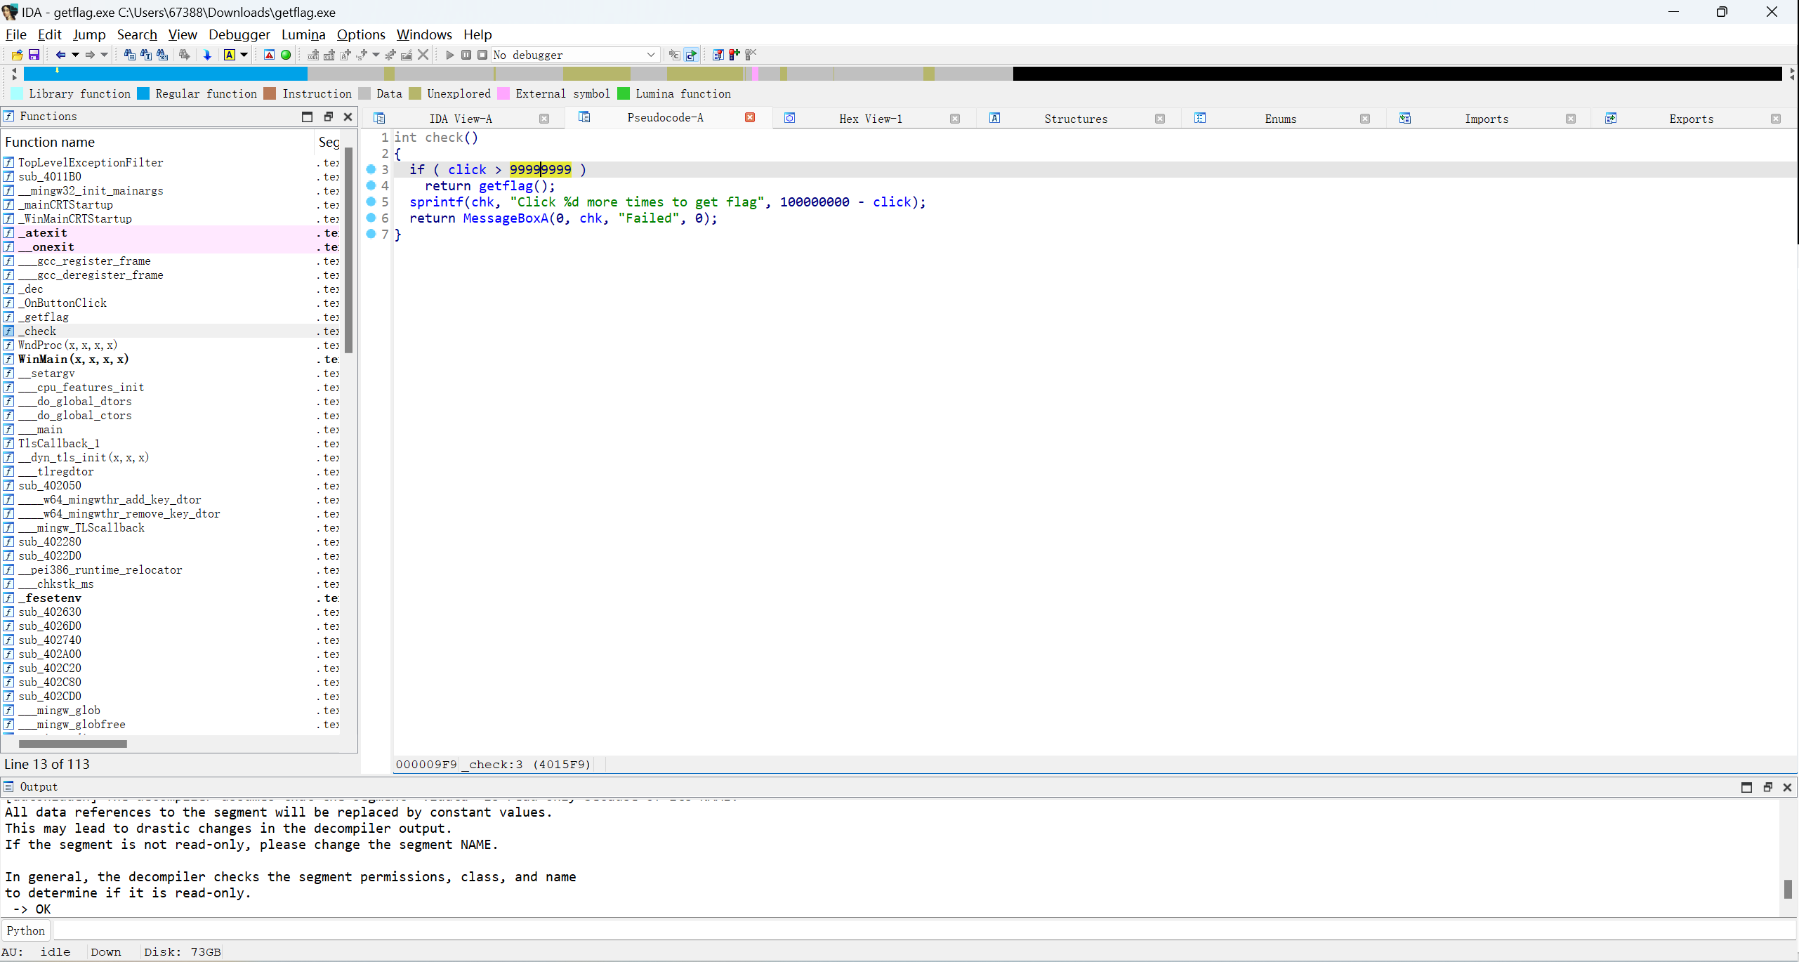
Task: Close the Pseudocode-A tab
Action: coord(750,117)
